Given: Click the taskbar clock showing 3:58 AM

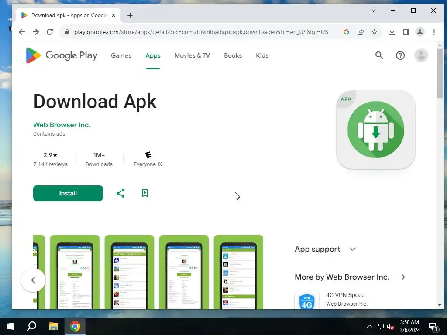Looking at the screenshot, I should [x=409, y=326].
